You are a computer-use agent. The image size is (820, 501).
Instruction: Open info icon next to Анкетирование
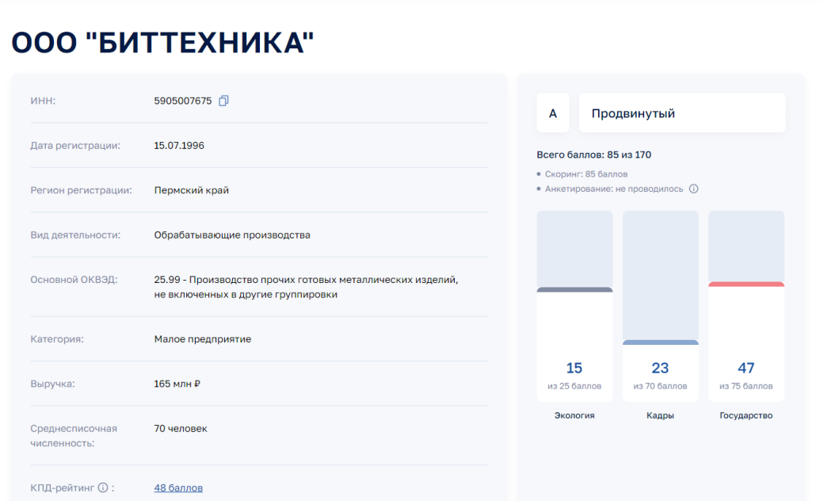click(693, 189)
